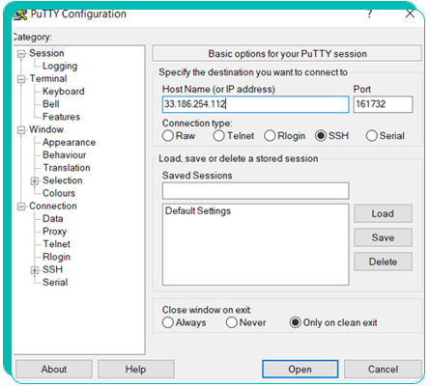Select the SSH connection type
430x387 pixels.
click(321, 136)
